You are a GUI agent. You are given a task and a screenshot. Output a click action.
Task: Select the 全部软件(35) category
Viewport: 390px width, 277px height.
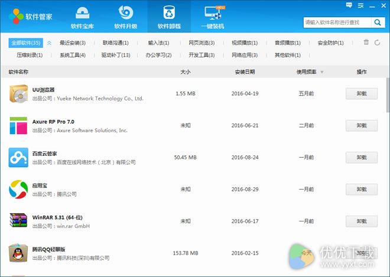(x=25, y=43)
